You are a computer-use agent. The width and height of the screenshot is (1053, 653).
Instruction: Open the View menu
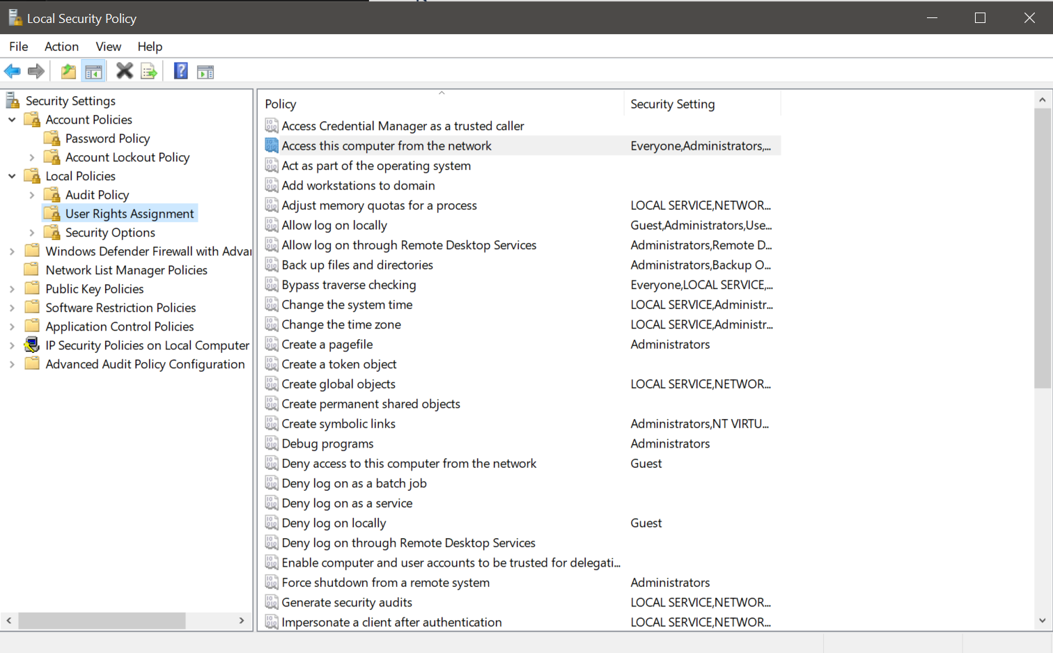[108, 47]
